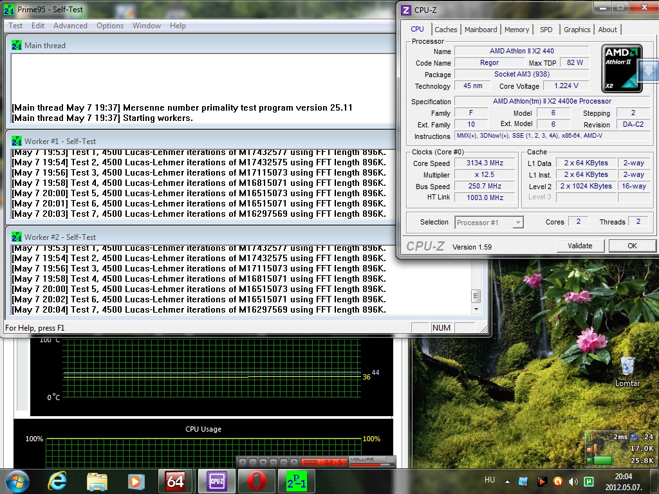659x494 pixels.
Task: Click the OK button in CPU-Z
Action: click(632, 246)
